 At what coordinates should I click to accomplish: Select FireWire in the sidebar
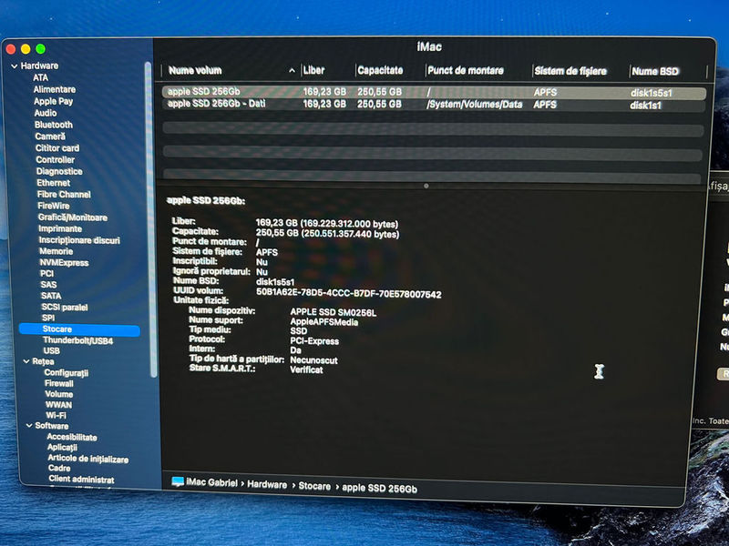[54, 206]
